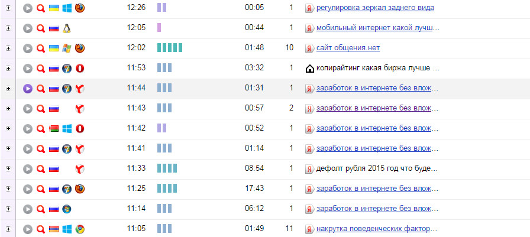Expand the 11:14 visit row

(x=8, y=209)
